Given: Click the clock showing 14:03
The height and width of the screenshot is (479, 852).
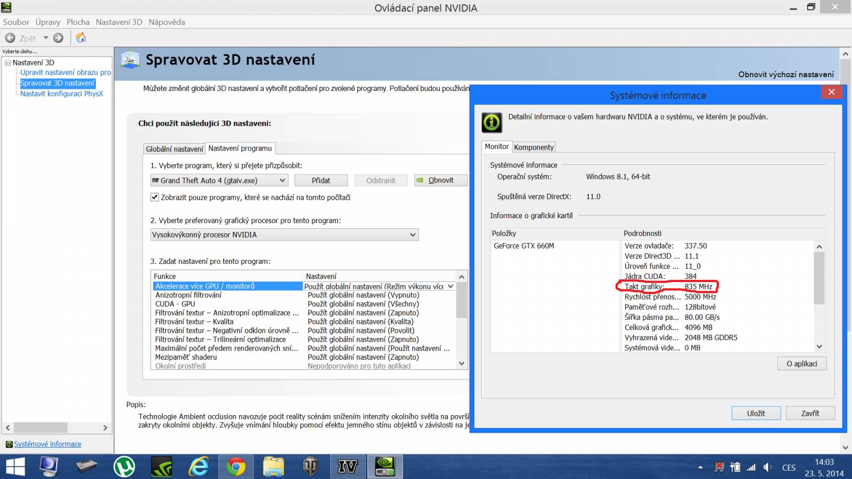Looking at the screenshot, I should click(824, 462).
